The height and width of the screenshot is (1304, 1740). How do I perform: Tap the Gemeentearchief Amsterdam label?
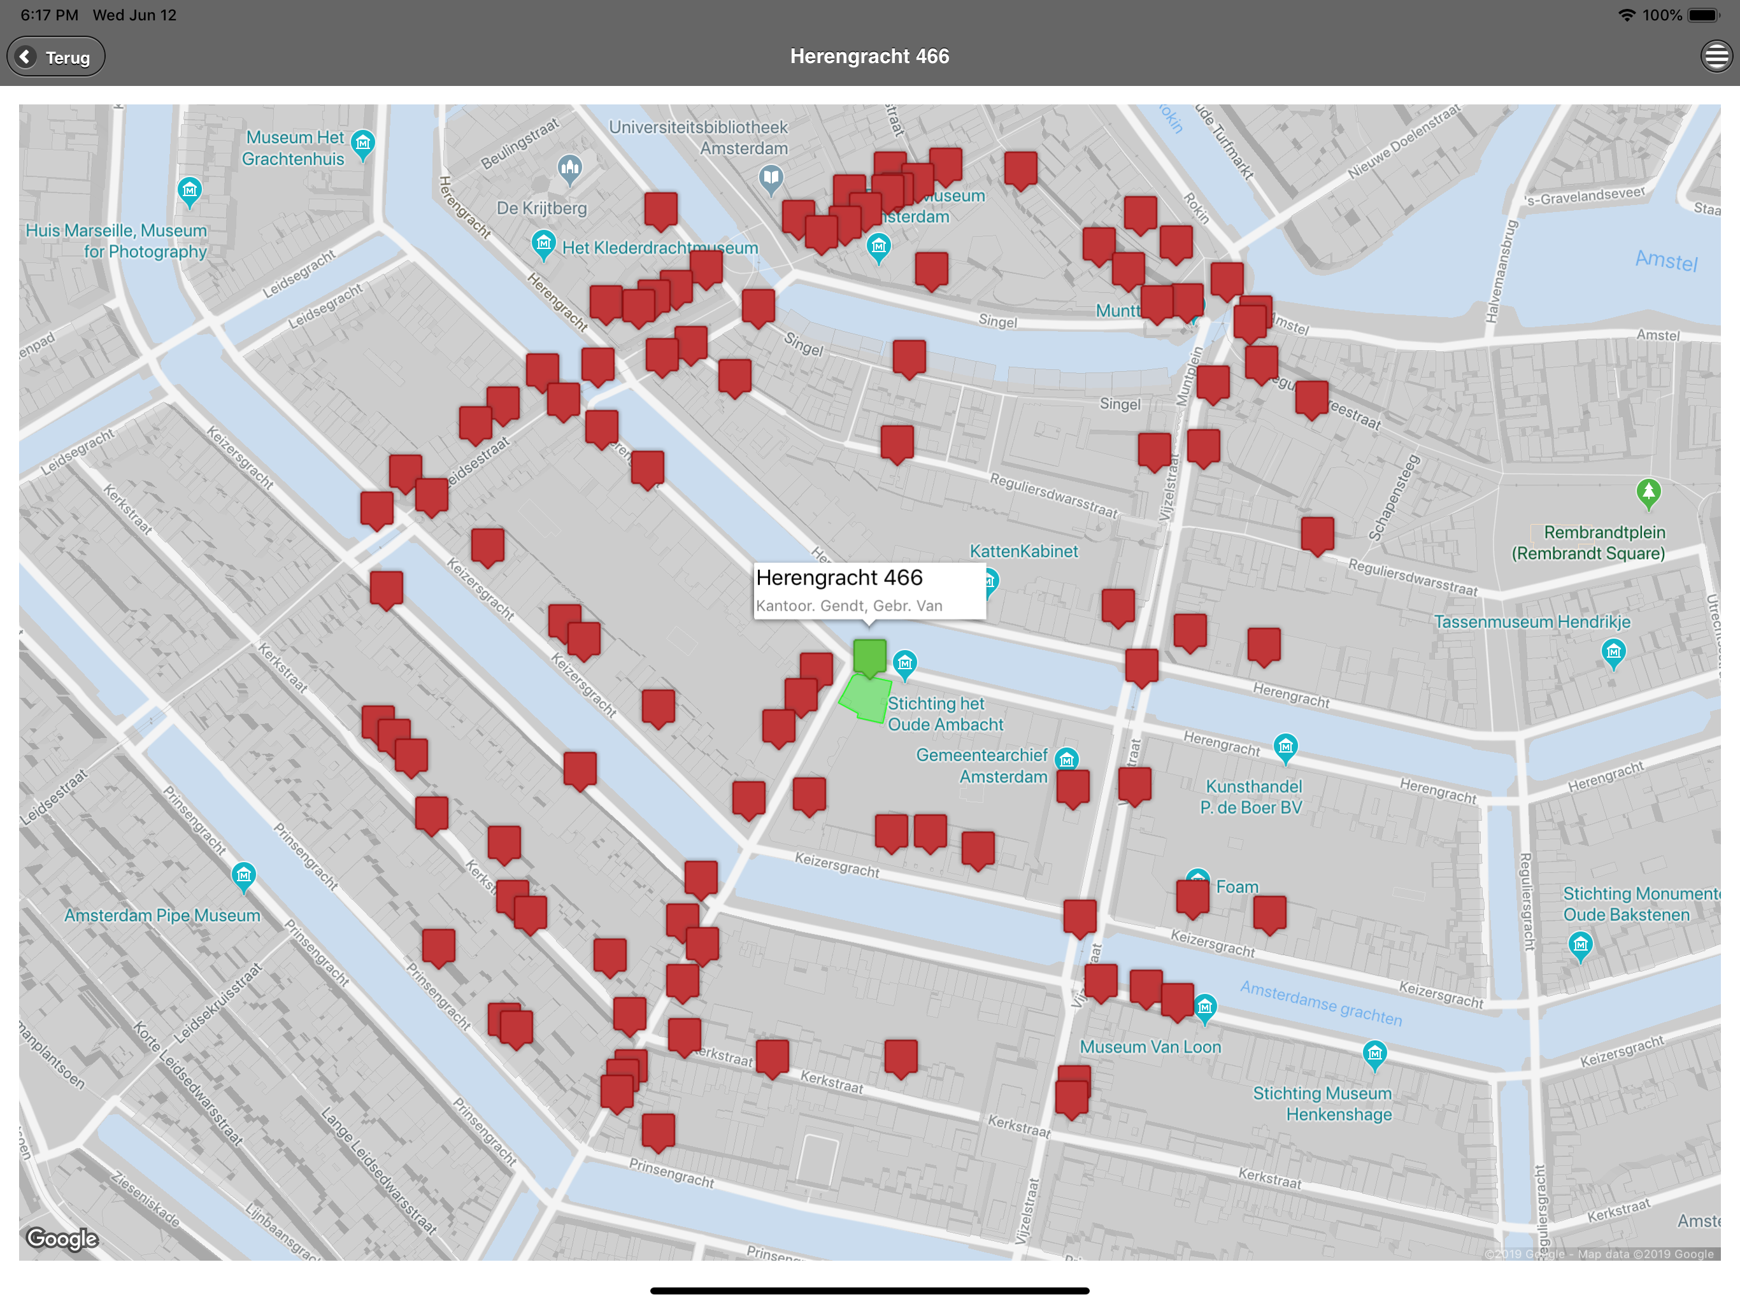click(x=981, y=766)
